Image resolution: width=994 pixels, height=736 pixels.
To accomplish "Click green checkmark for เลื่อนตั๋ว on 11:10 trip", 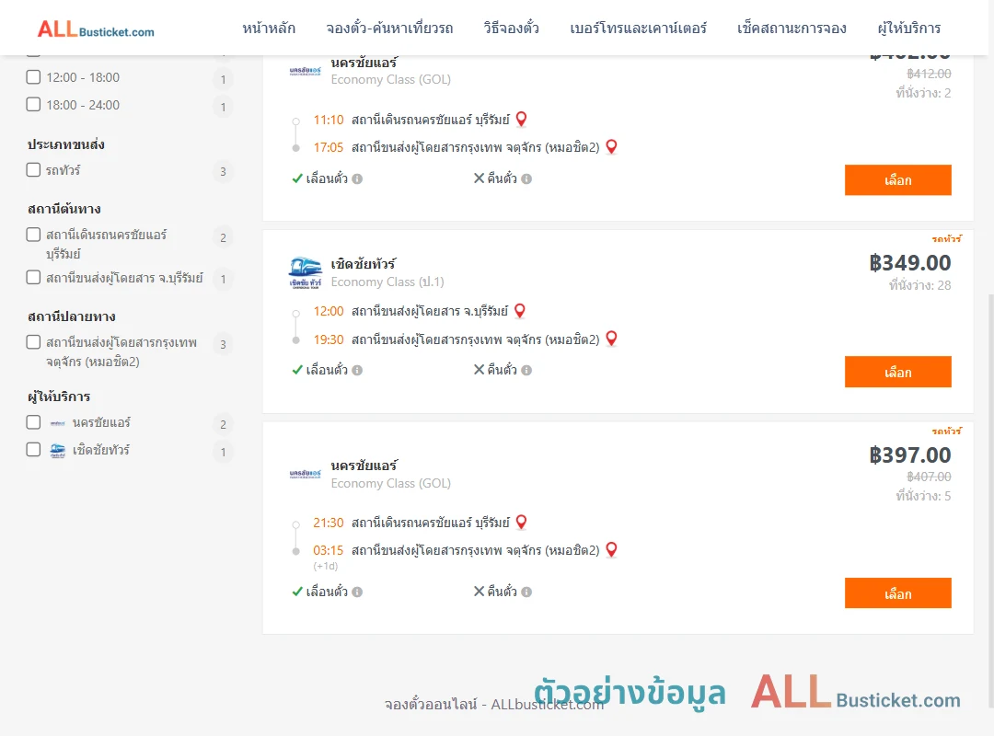I will tap(296, 178).
